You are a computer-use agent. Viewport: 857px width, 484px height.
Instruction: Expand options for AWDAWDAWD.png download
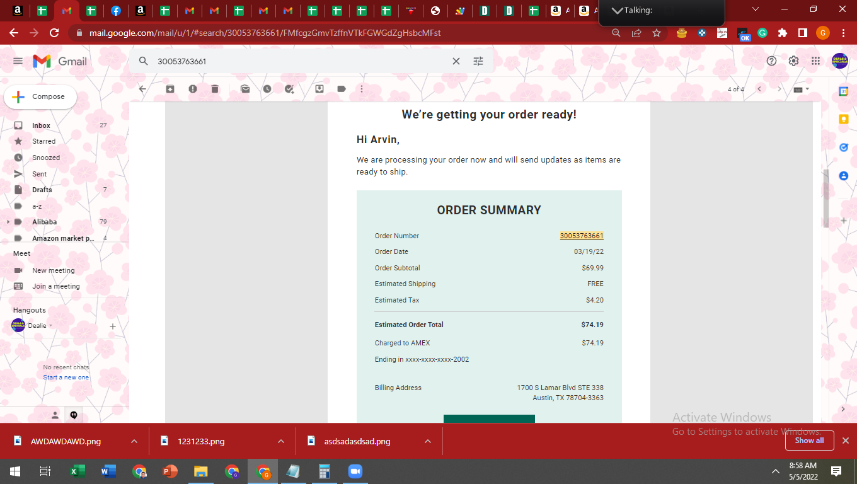point(134,441)
